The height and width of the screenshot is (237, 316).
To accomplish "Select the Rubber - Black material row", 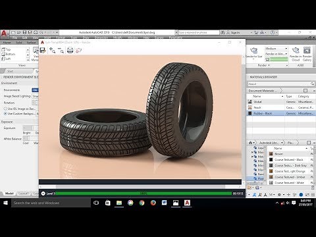I will pos(280,113).
